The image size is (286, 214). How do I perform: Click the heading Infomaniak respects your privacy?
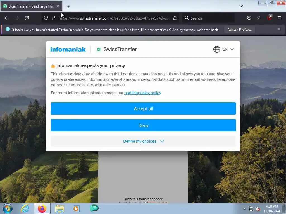pyautogui.click(x=90, y=66)
